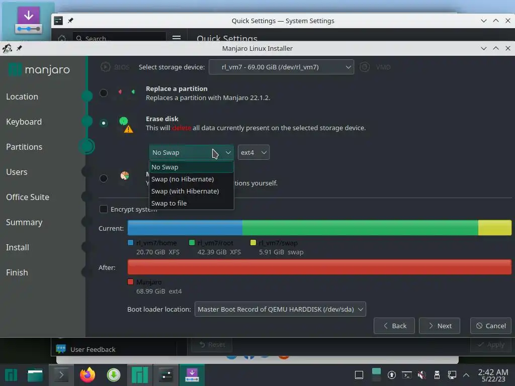Image resolution: width=515 pixels, height=386 pixels.
Task: Expand the hidden system tray icons
Action: coord(466,375)
